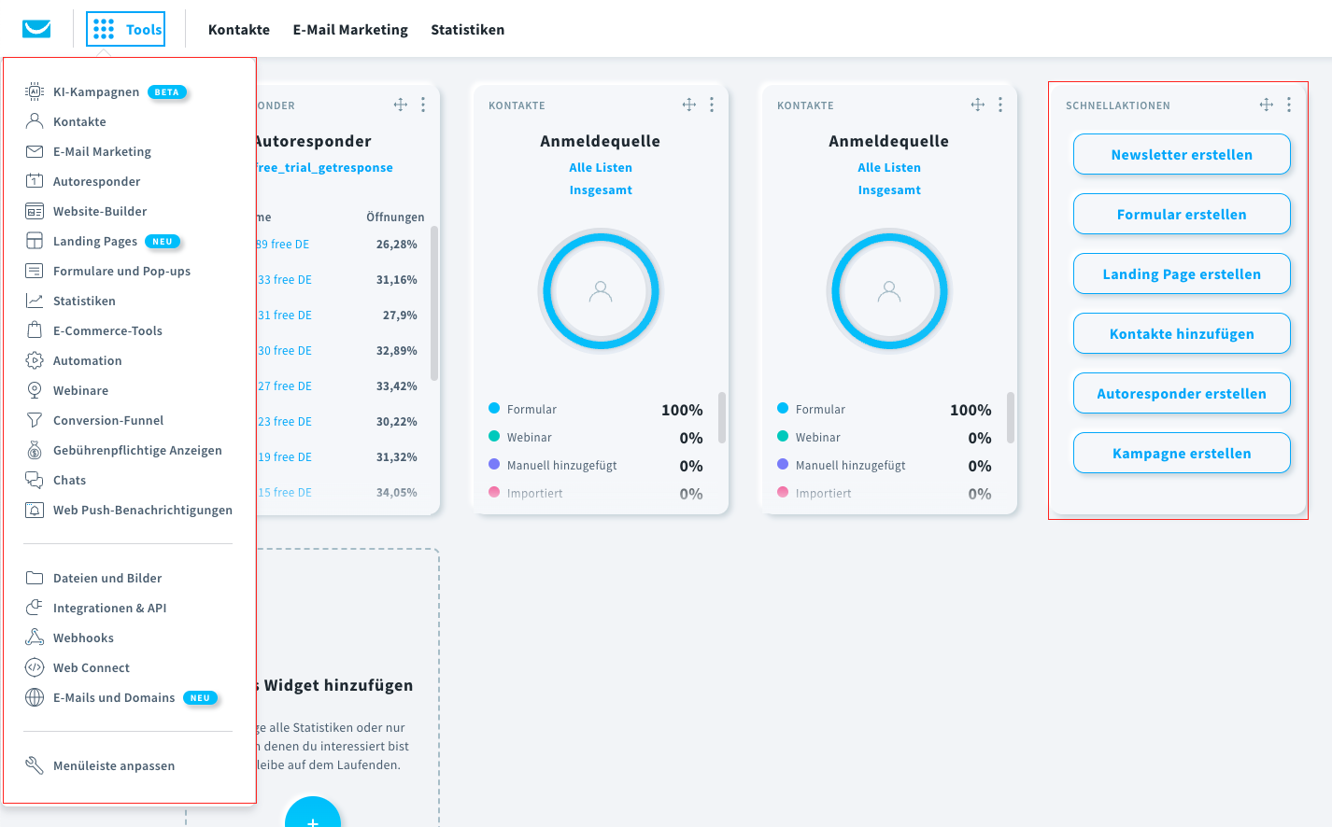
Task: Open E-Mail Marketing in top navigation
Action: (x=350, y=30)
